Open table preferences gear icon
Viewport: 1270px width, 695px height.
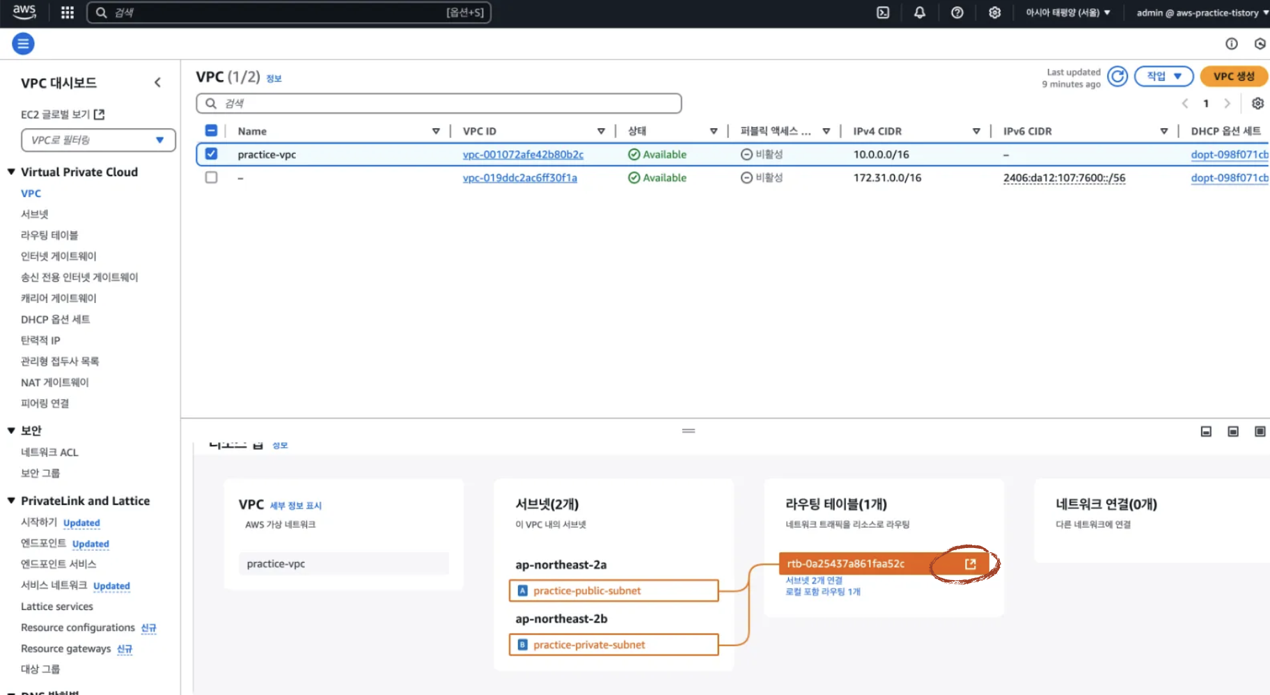coord(1257,104)
